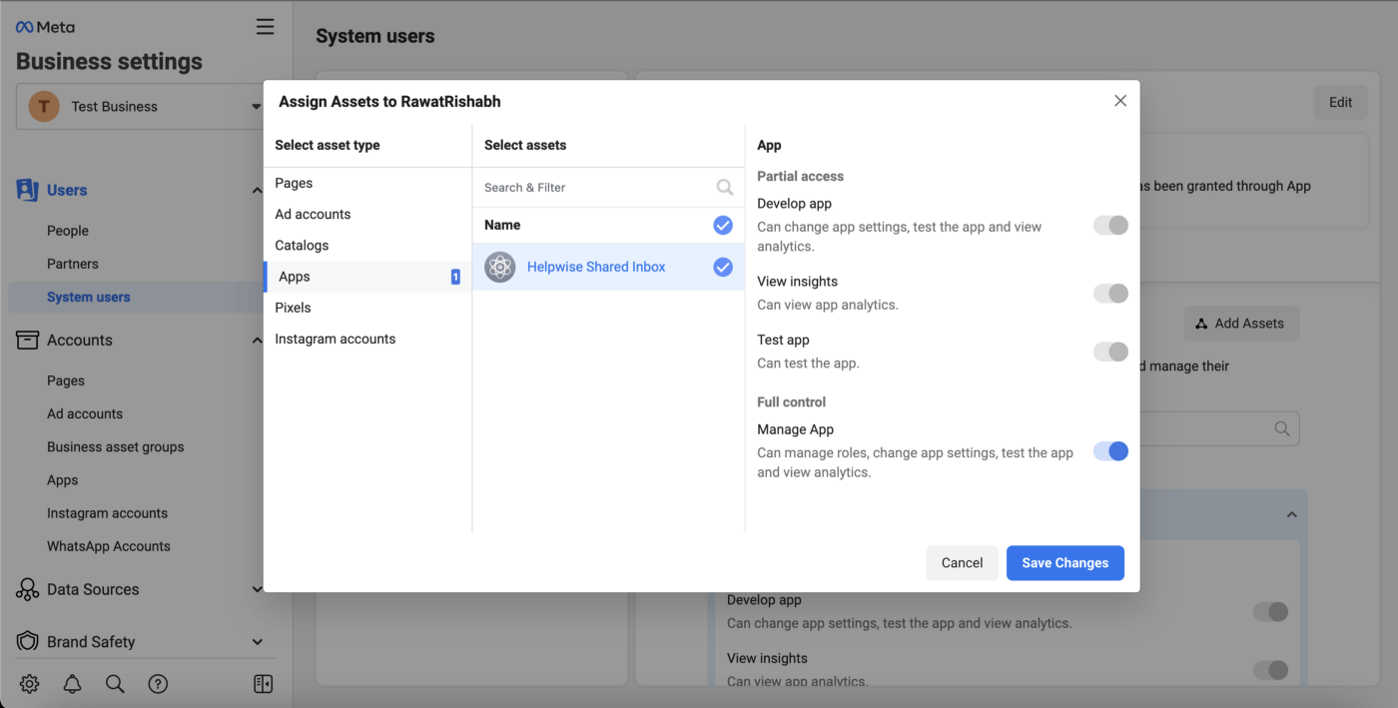The height and width of the screenshot is (708, 1398).
Task: Click the Save Changes button
Action: pyautogui.click(x=1064, y=563)
